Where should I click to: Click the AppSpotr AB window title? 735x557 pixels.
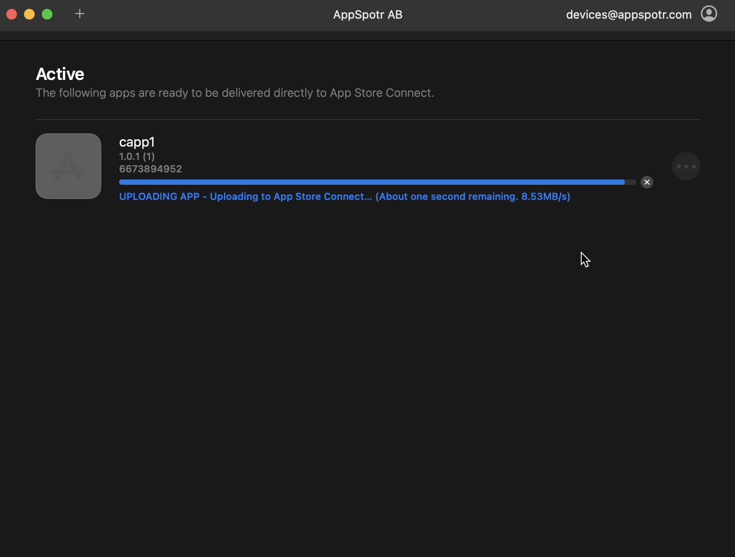click(367, 15)
